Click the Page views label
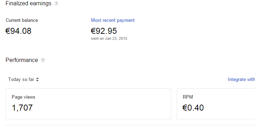The image size is (255, 131). click(23, 97)
